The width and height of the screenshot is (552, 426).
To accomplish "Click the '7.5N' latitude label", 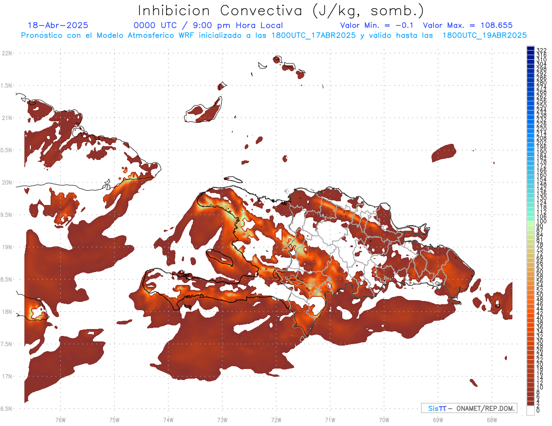I will (6, 344).
